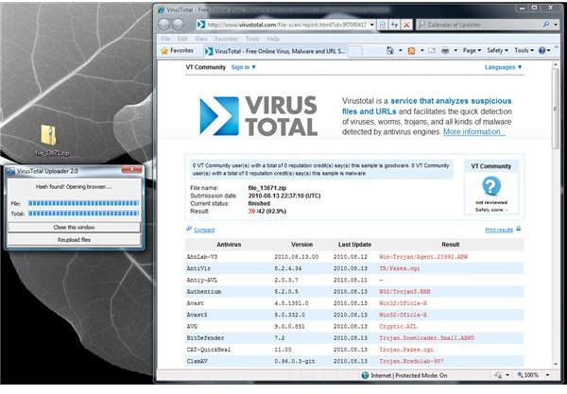The image size is (567, 394).
Task: Click the VirusTotal logo
Action: (x=259, y=115)
